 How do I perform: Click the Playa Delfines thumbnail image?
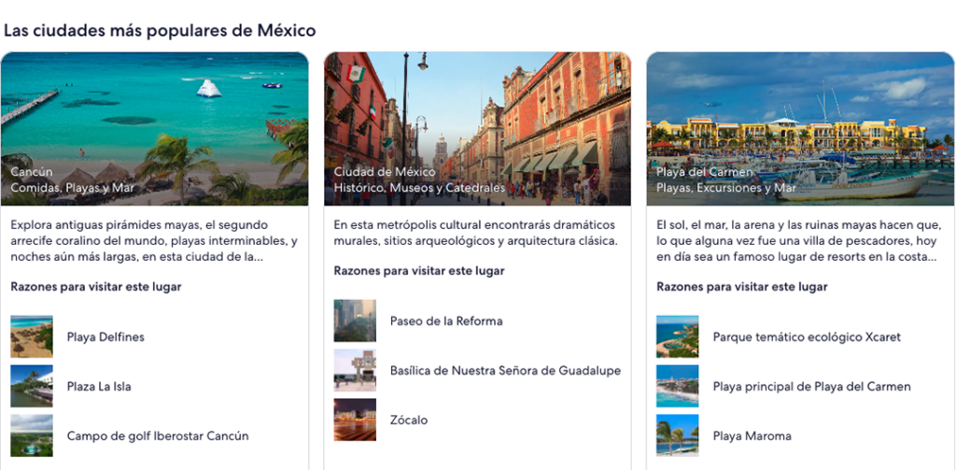(x=32, y=336)
